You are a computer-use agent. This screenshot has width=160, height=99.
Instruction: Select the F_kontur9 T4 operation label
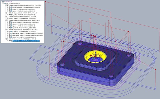click(x=24, y=26)
